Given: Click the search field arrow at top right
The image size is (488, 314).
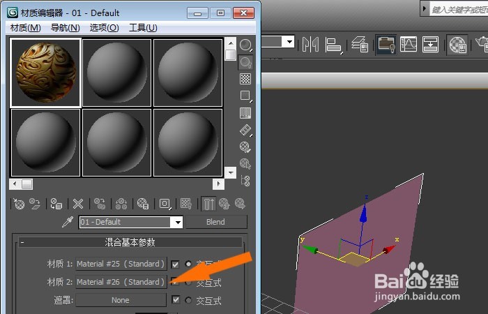Looking at the screenshot, I should point(424,8).
